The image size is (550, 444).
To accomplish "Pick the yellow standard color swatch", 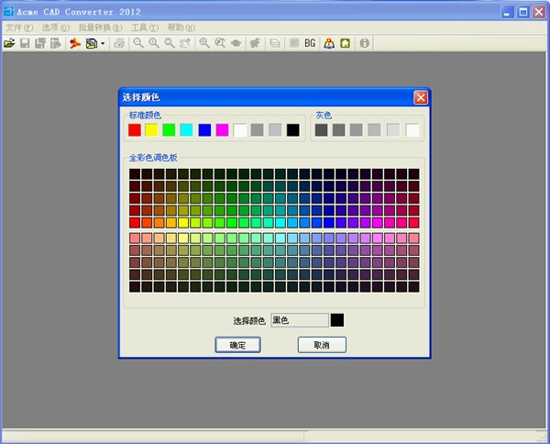I will 152,130.
